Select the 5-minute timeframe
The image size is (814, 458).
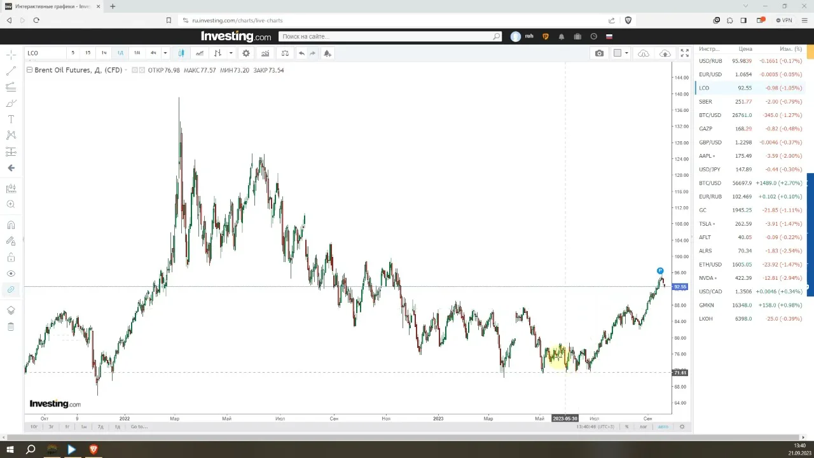(72, 53)
